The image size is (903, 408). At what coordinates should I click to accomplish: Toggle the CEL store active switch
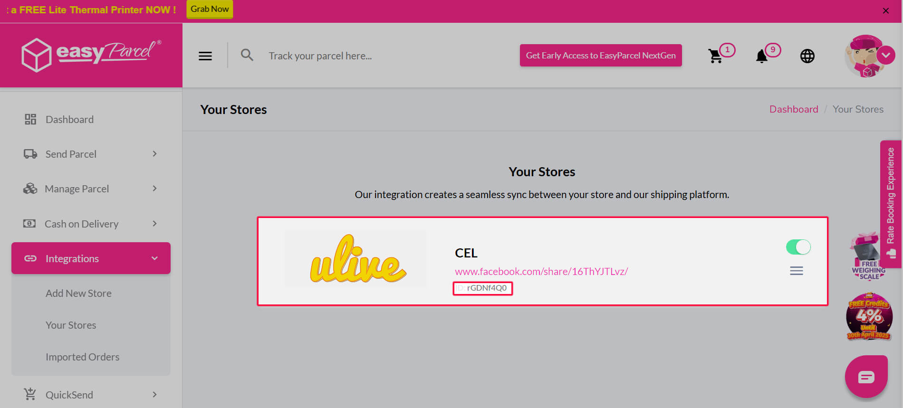point(798,247)
